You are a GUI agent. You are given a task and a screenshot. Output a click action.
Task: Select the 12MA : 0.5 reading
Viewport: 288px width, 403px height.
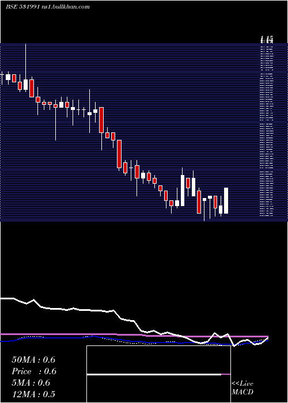33,394
